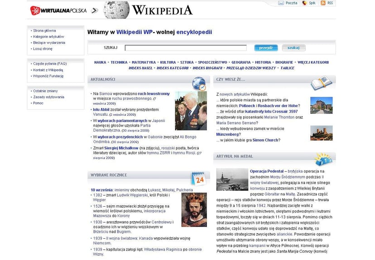Open Iolu Abbil article link
375x260 pixels.
pyautogui.click(x=101, y=109)
